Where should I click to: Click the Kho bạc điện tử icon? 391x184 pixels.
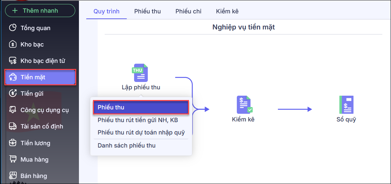[x=13, y=61]
